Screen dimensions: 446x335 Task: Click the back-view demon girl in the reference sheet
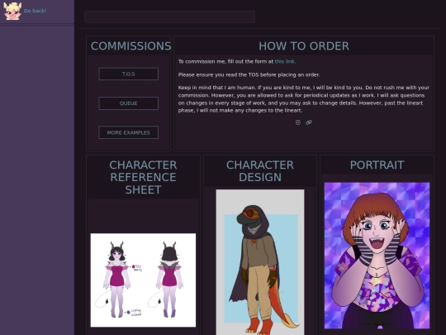pyautogui.click(x=169, y=280)
